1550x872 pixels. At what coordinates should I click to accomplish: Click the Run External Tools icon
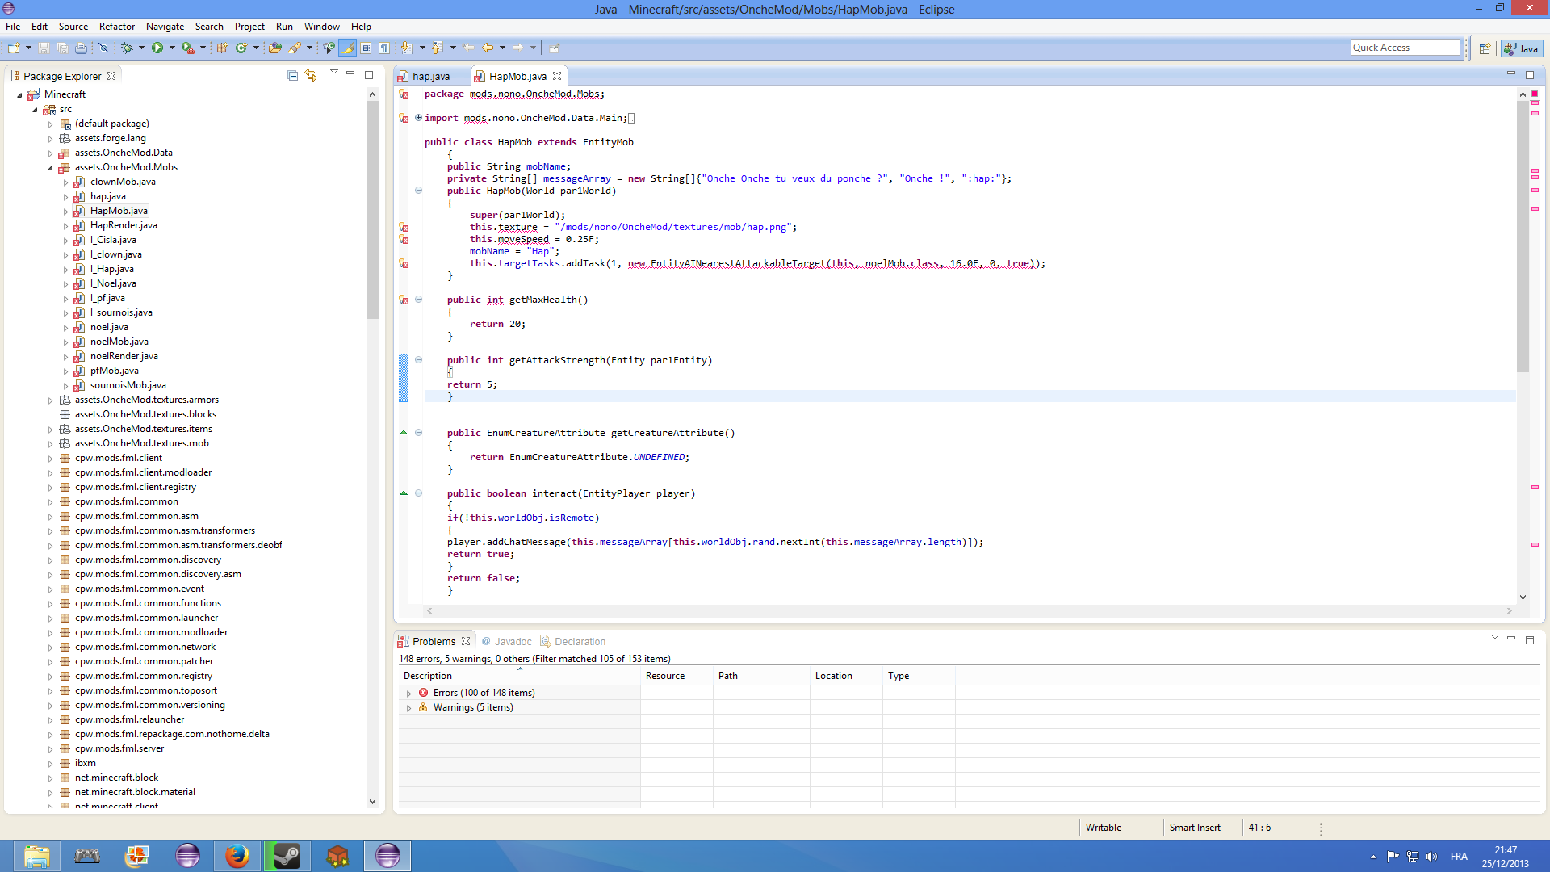pyautogui.click(x=187, y=48)
